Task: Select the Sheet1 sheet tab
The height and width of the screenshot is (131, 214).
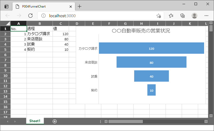Action: [x=35, y=121]
